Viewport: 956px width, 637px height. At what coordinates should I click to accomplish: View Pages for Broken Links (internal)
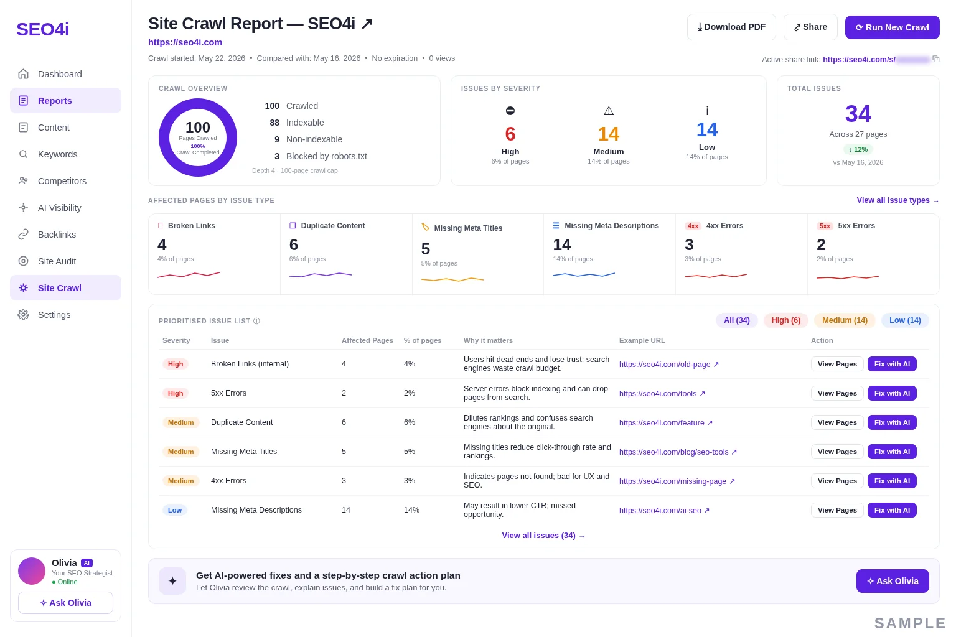point(837,364)
